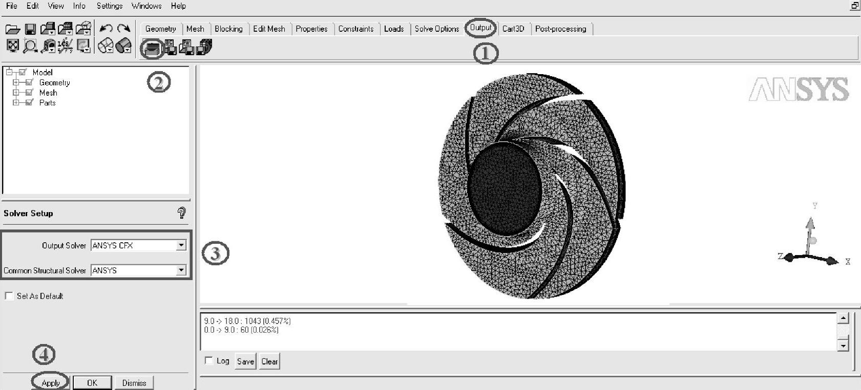Switch to the Edit Mesh tab
This screenshot has width=861, height=390.
click(x=269, y=29)
